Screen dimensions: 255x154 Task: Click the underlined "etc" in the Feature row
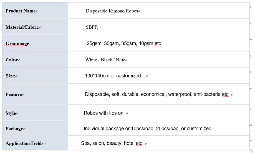click(x=225, y=95)
